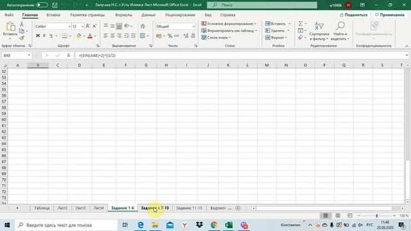Toggle bold with the Ж button
411x231 pixels.
(x=38, y=36)
